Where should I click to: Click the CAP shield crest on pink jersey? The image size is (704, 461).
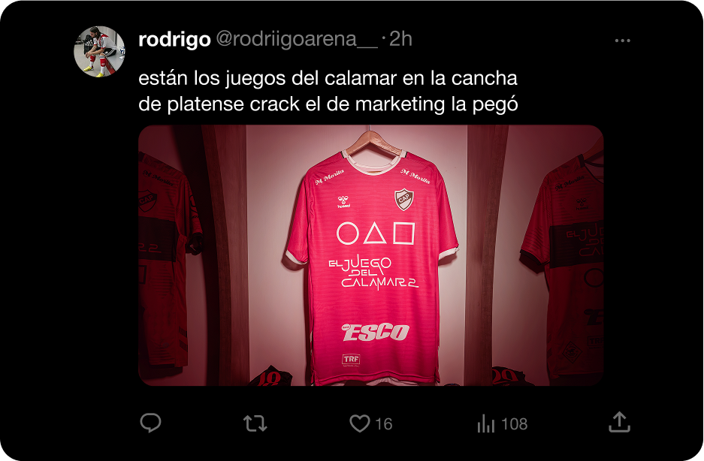(x=404, y=199)
